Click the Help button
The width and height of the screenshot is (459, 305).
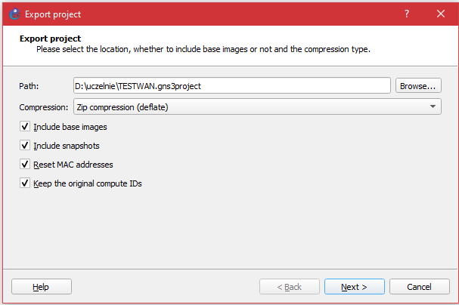tap(41, 287)
